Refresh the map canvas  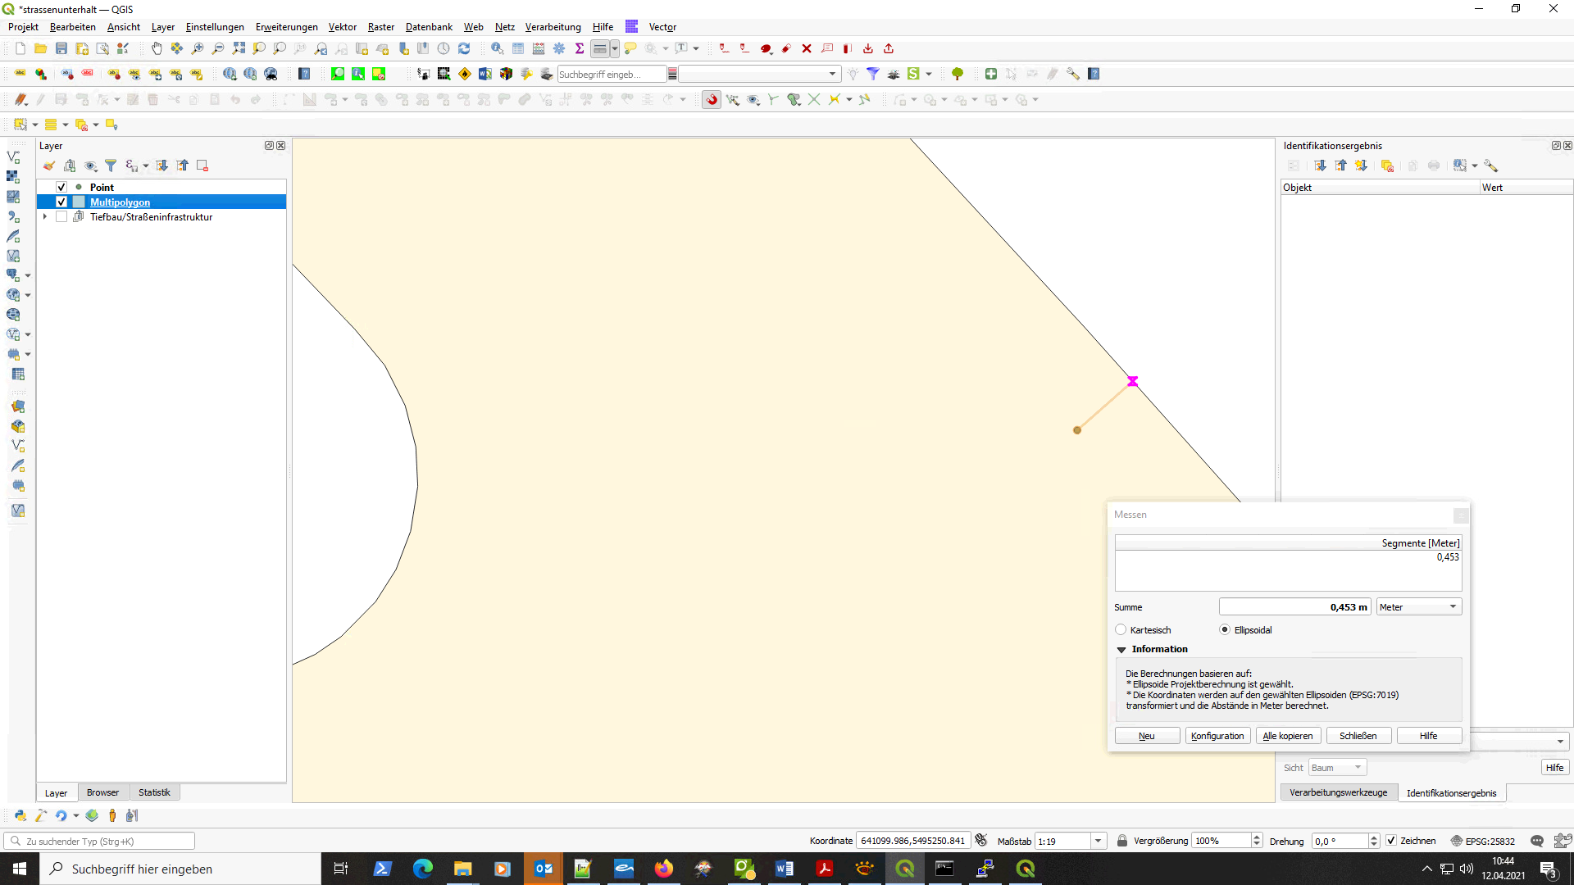pos(464,48)
